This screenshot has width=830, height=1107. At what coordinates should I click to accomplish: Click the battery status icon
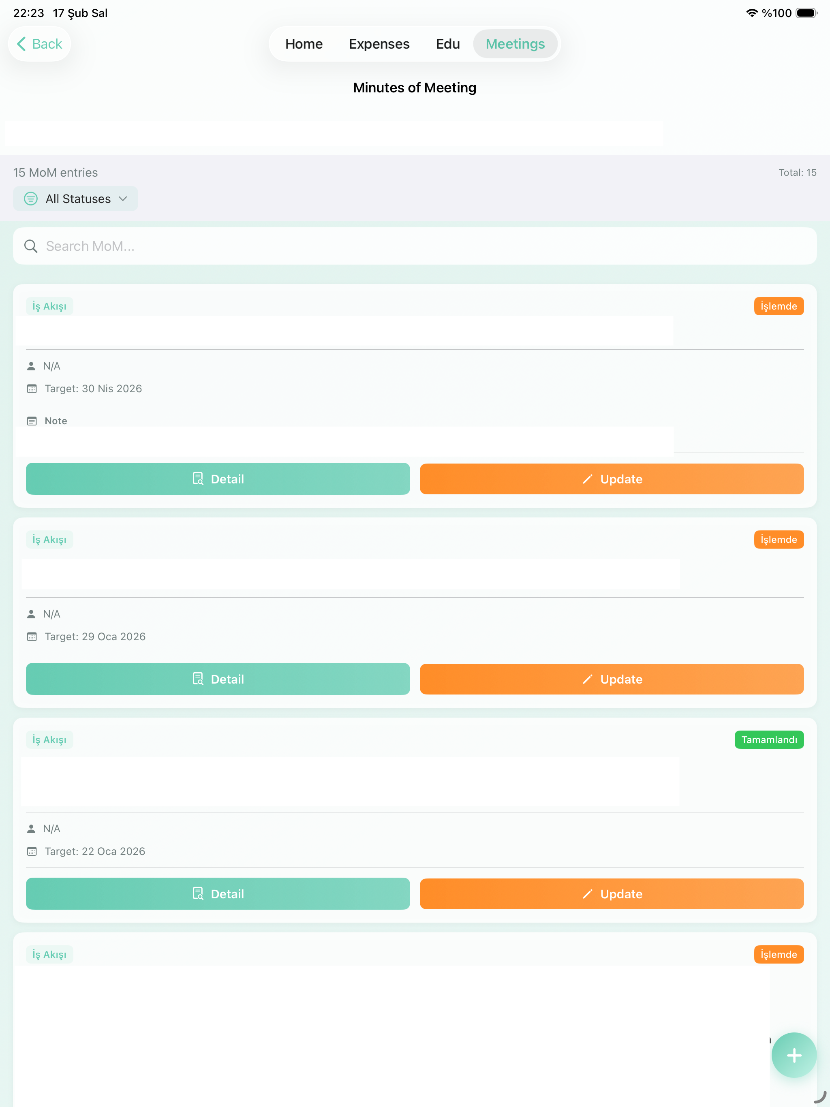tap(806, 13)
